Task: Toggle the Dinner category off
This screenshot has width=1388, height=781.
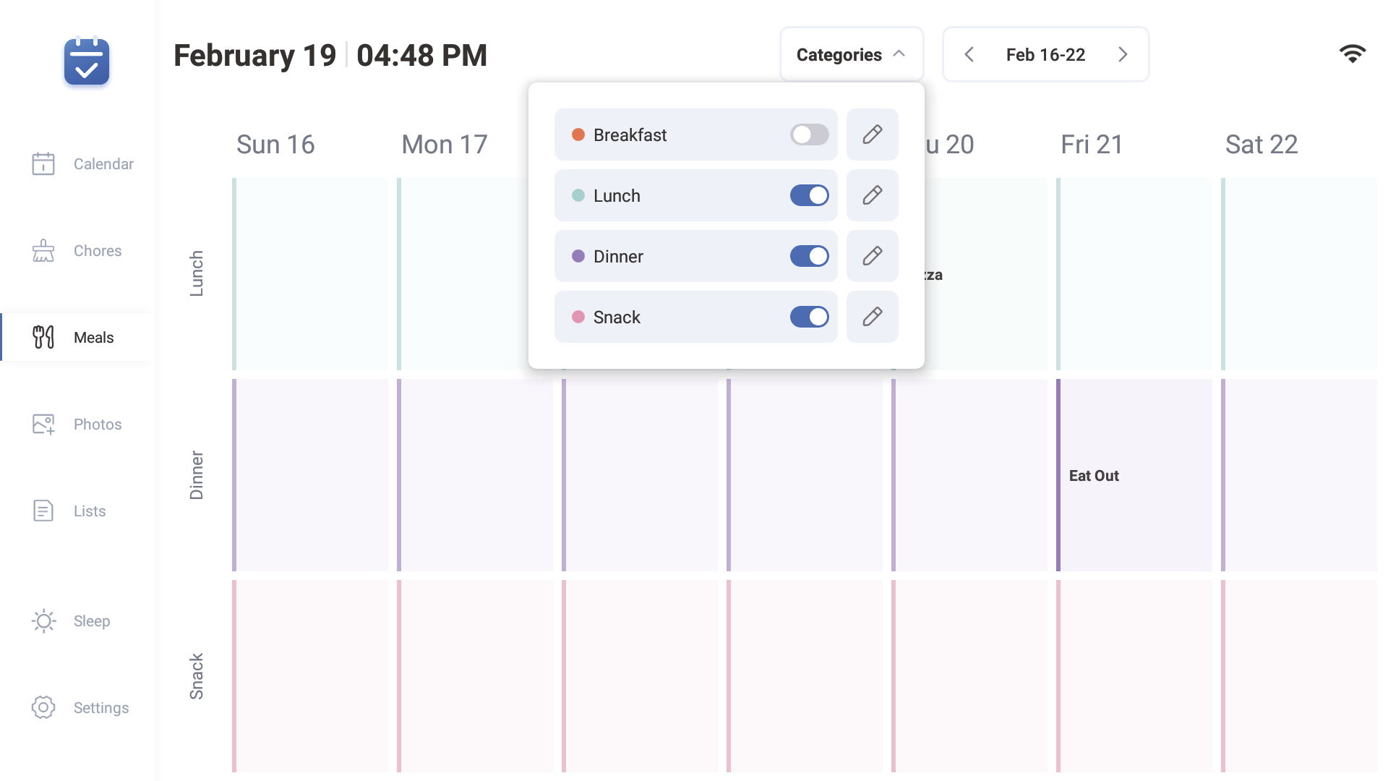Action: pos(809,256)
